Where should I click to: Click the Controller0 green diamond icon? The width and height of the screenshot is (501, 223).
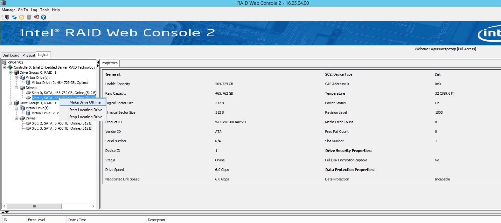pos(10,67)
